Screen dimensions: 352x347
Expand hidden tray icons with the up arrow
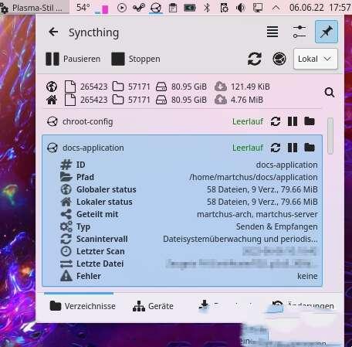(x=276, y=8)
